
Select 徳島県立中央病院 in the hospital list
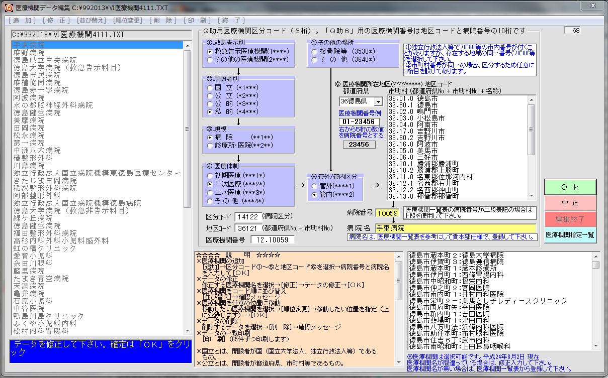point(41,60)
